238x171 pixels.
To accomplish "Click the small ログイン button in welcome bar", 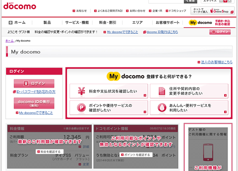I will point(220,32).
